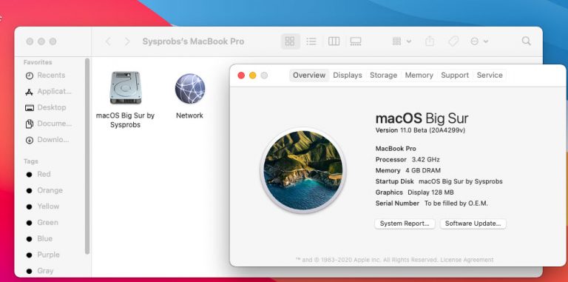
Task: Select Recents in Finder sidebar
Action: point(46,75)
